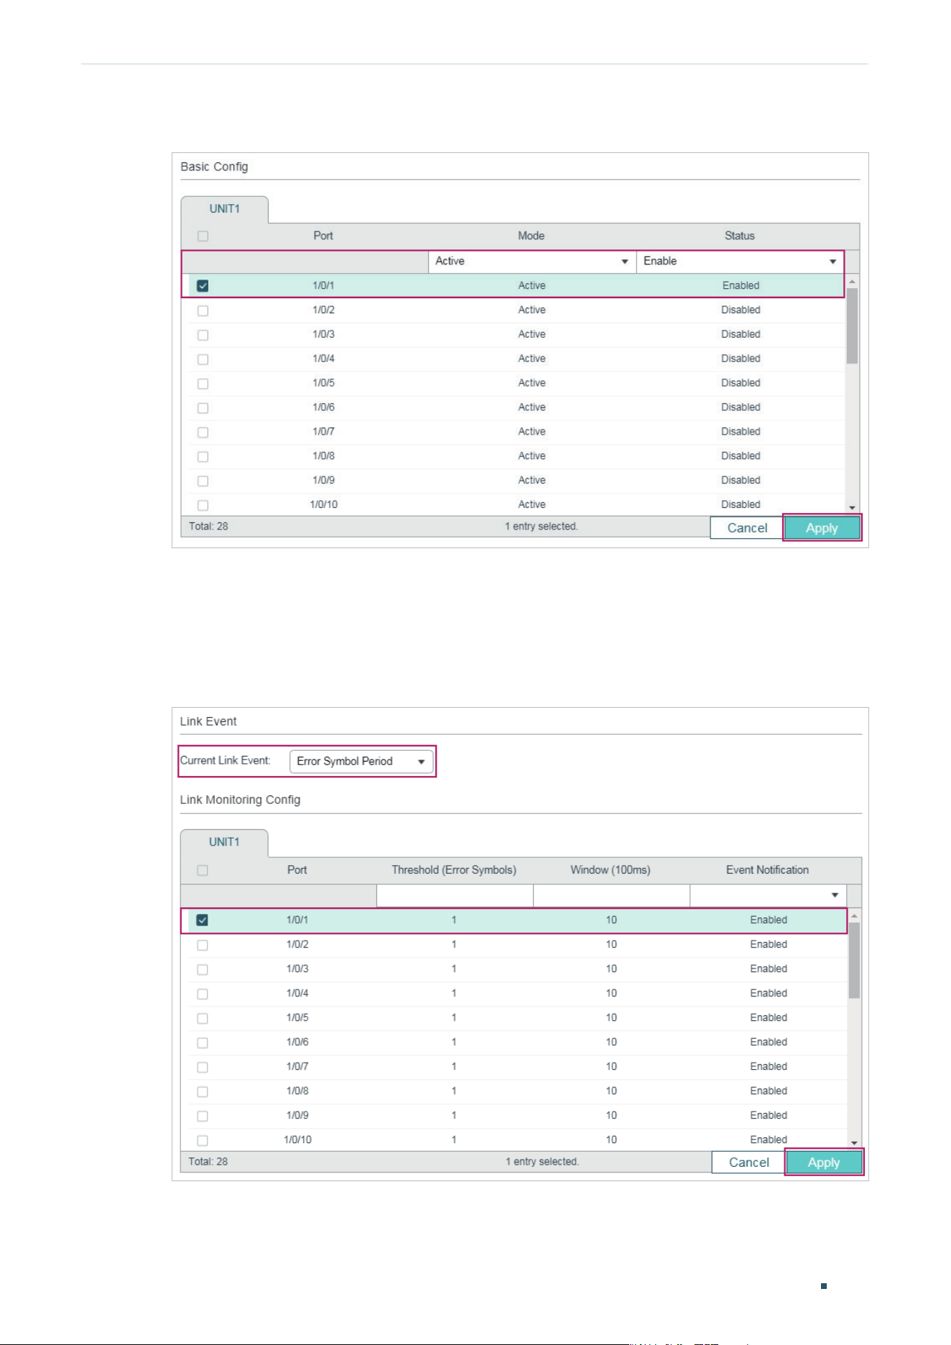
Task: Click port 1/0/5 label in Link Monitoring
Action: (x=297, y=1018)
